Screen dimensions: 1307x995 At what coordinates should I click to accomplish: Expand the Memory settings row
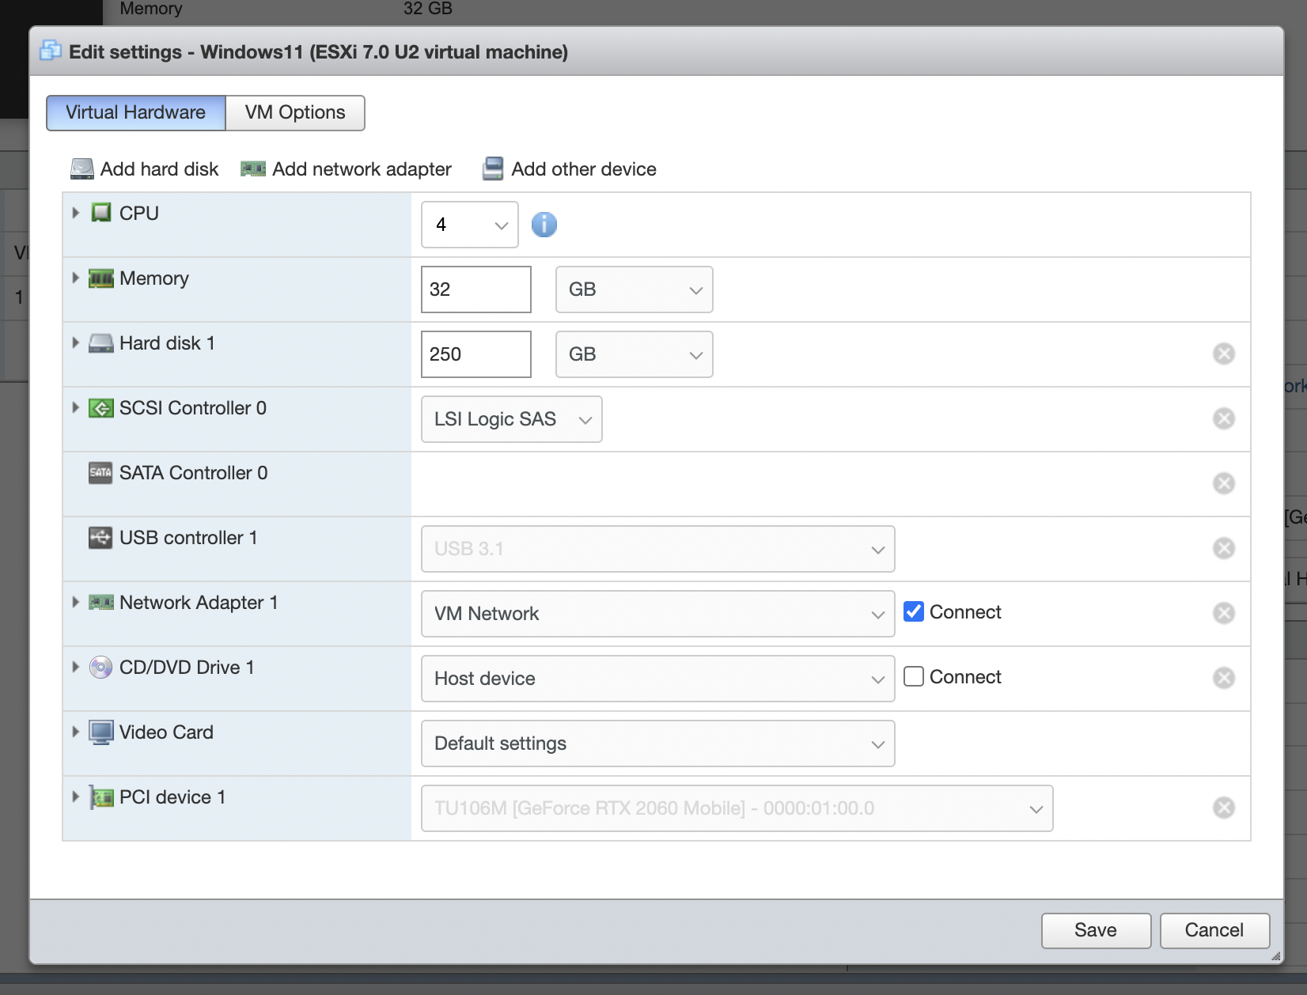coord(76,278)
